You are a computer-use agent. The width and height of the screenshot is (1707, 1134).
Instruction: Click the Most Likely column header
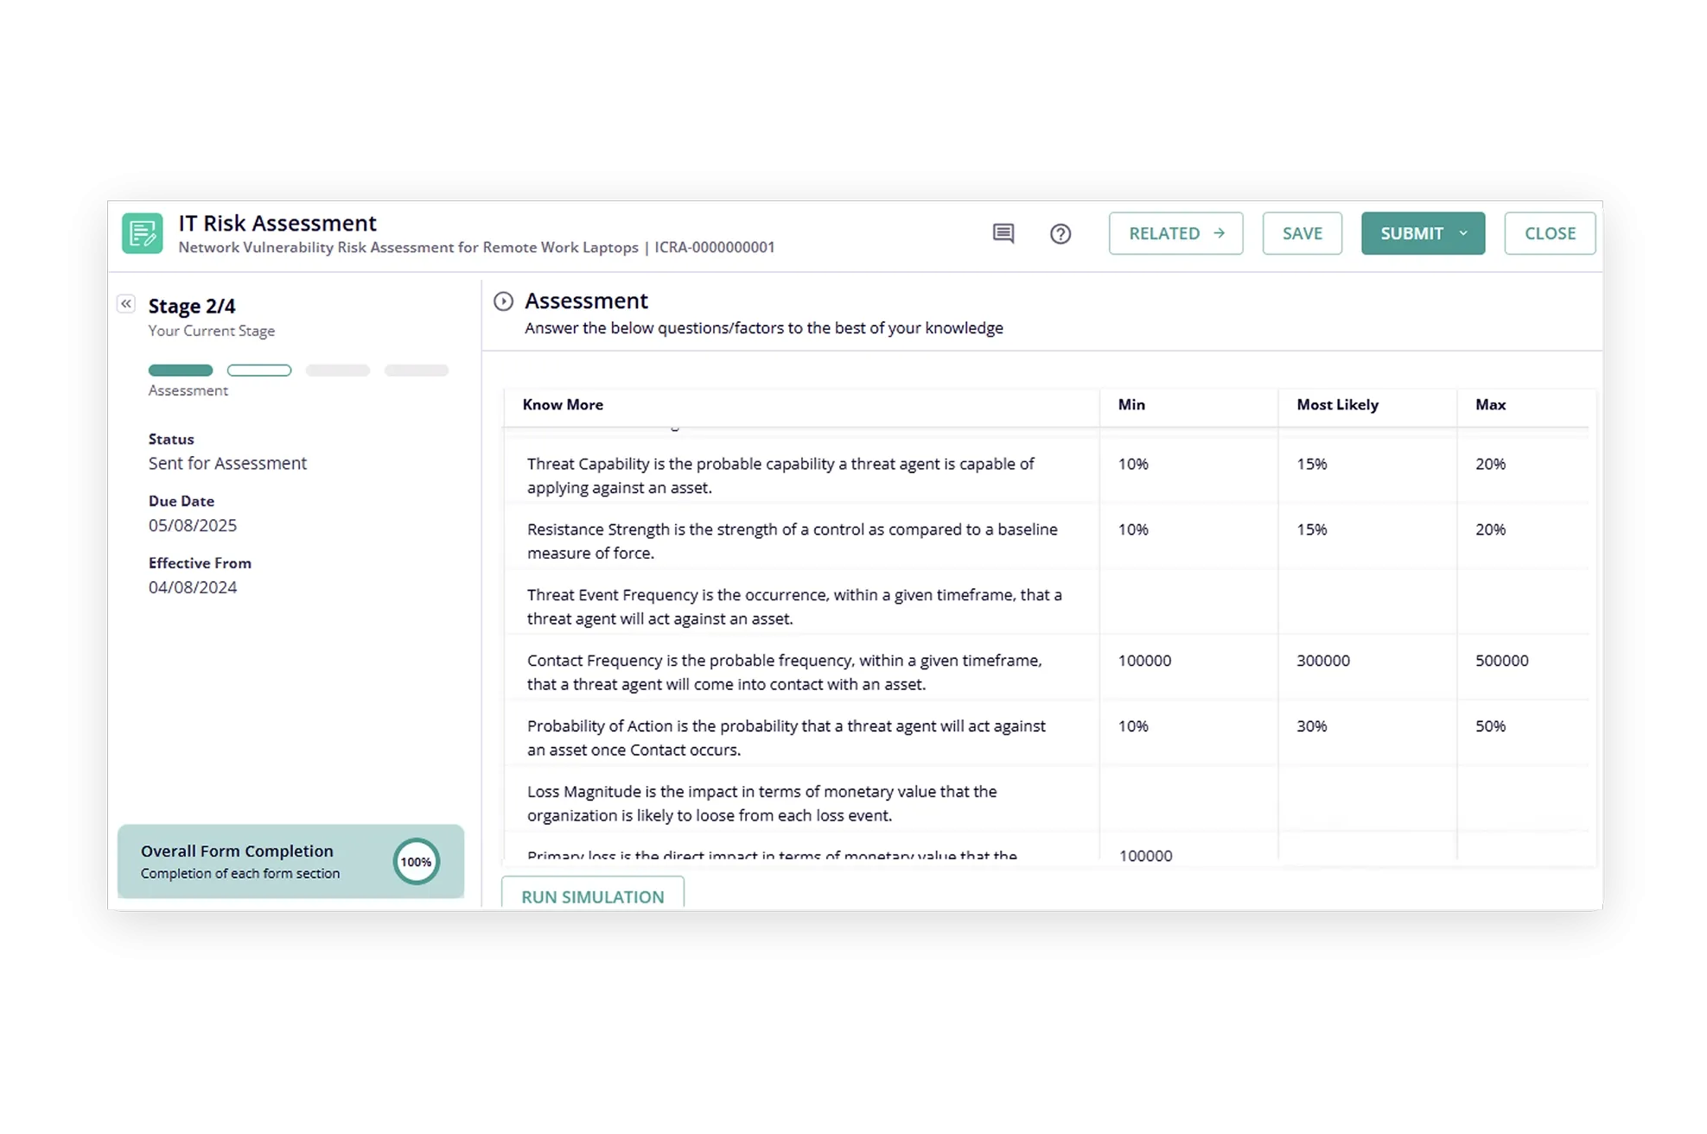1337,404
